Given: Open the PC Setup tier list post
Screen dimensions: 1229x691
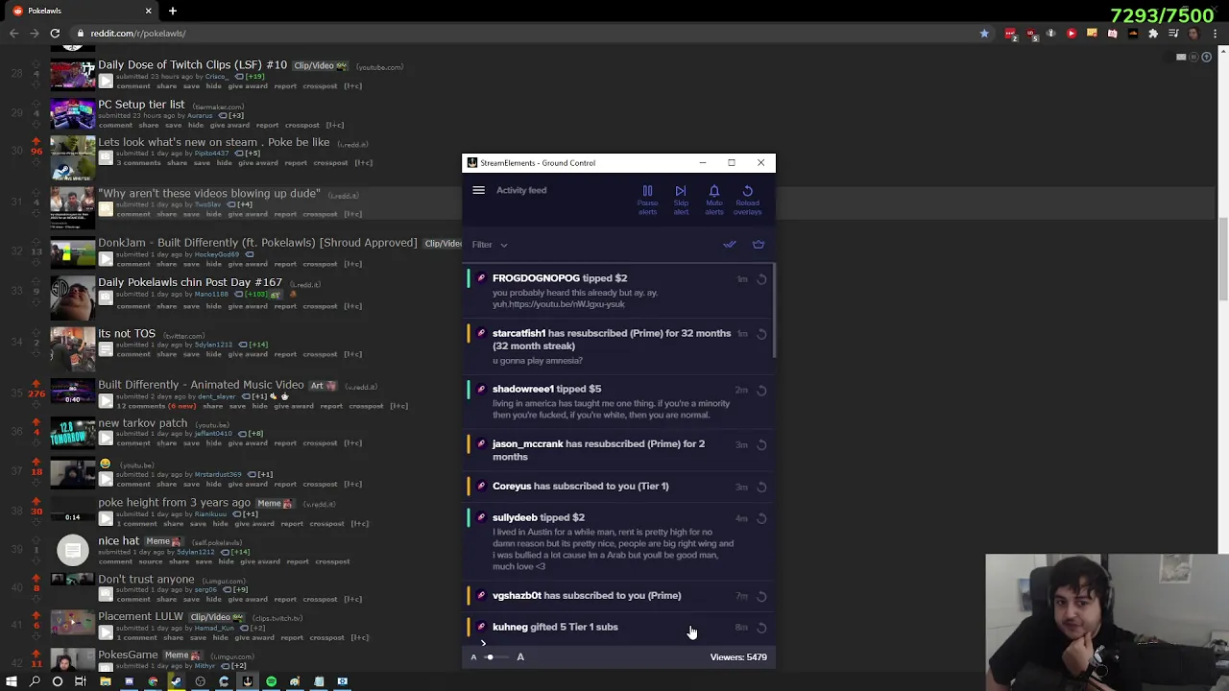Looking at the screenshot, I should [x=141, y=104].
